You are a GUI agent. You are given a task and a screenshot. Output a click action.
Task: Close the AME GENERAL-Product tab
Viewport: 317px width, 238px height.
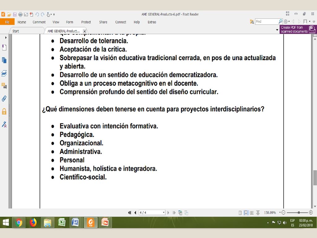coord(85,31)
